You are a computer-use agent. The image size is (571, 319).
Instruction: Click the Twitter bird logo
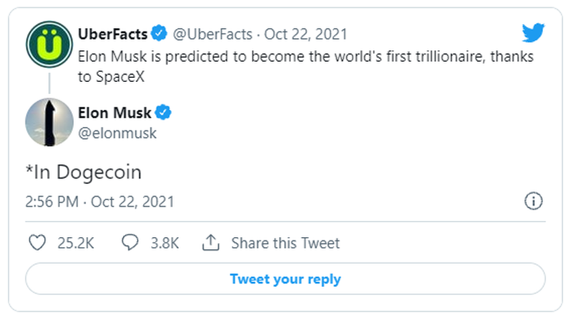tap(533, 32)
